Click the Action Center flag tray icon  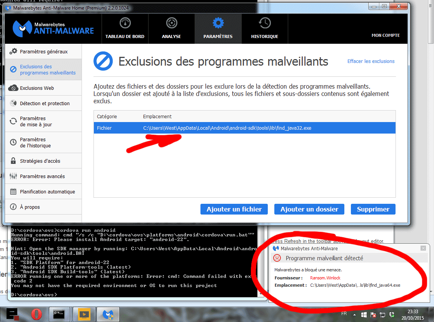[373, 315]
